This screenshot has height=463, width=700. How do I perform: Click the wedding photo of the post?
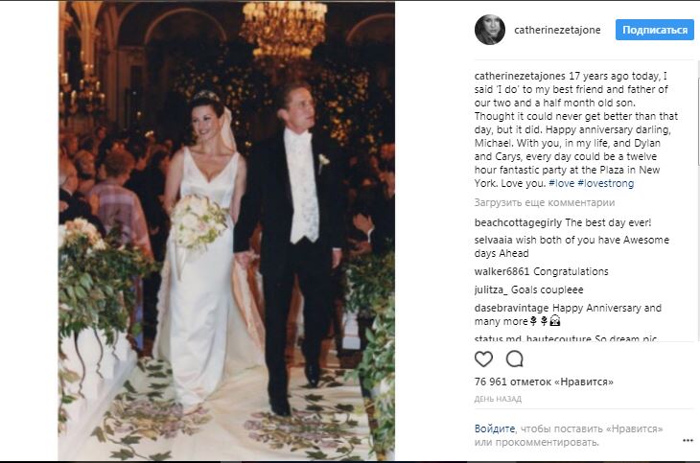click(226, 231)
